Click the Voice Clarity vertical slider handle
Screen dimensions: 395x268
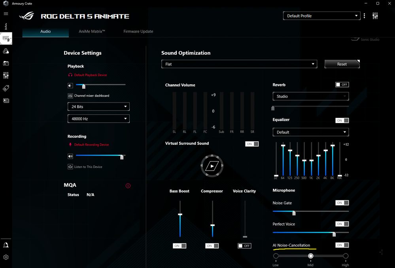click(245, 237)
